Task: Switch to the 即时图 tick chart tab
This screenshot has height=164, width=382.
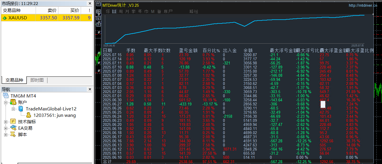Action: click(37, 80)
